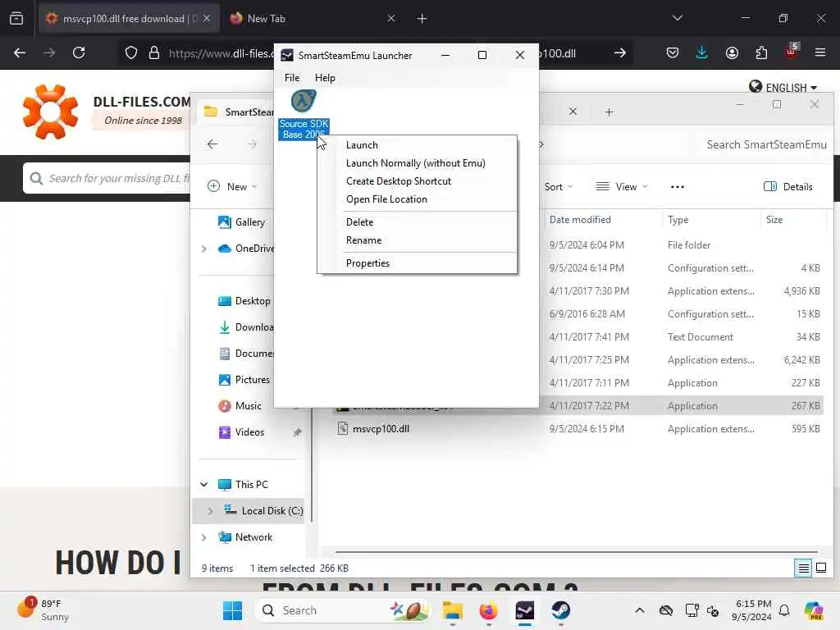Click the taskbar Search box
This screenshot has width=840, height=630.
click(x=344, y=610)
